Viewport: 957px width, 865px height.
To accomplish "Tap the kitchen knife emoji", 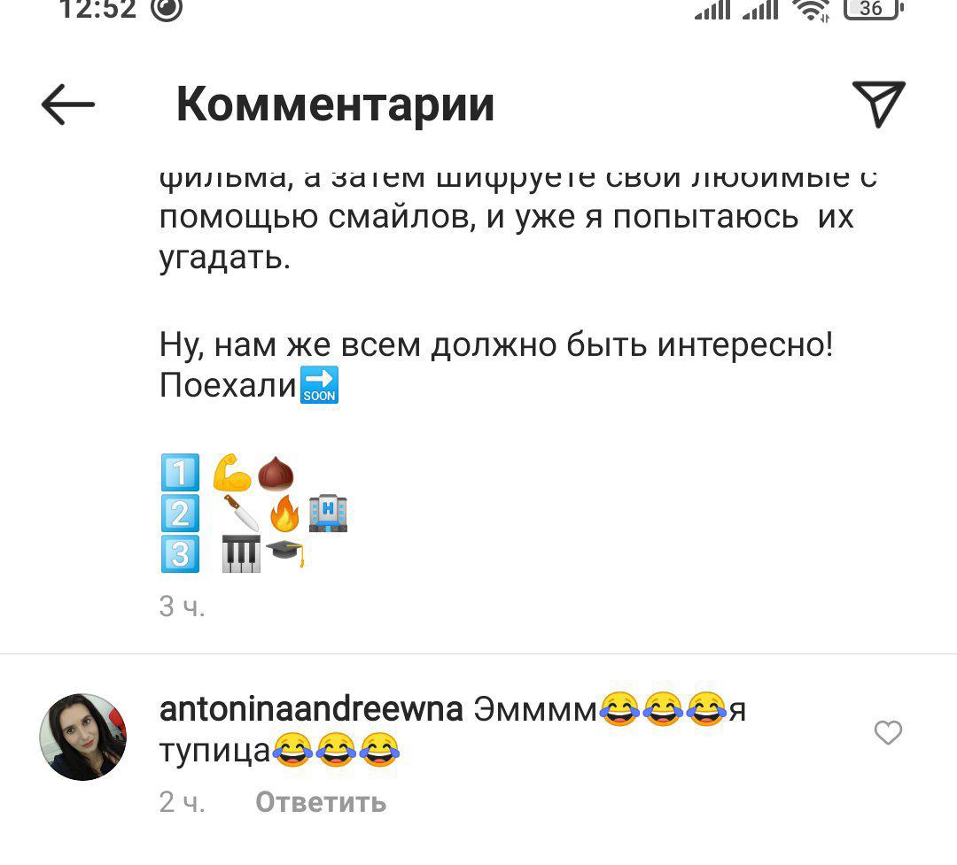I will [x=241, y=513].
